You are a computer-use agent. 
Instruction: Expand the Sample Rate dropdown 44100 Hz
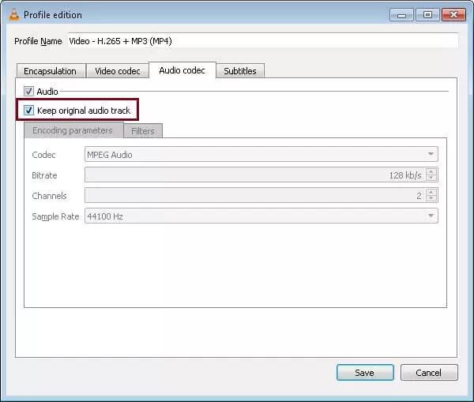click(x=261, y=216)
